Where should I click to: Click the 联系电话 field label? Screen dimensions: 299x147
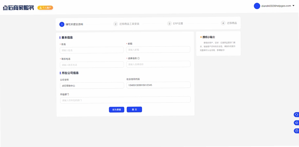[66, 59]
